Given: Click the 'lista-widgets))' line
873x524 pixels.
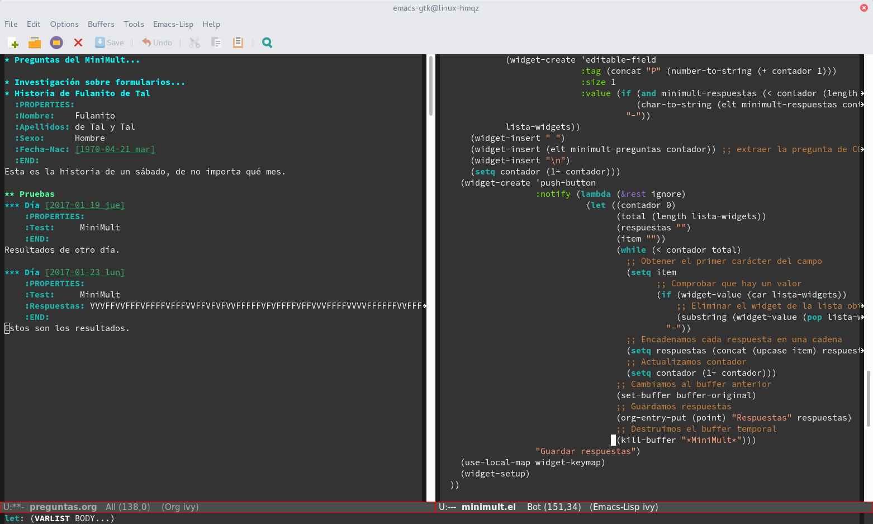Looking at the screenshot, I should click(543, 127).
